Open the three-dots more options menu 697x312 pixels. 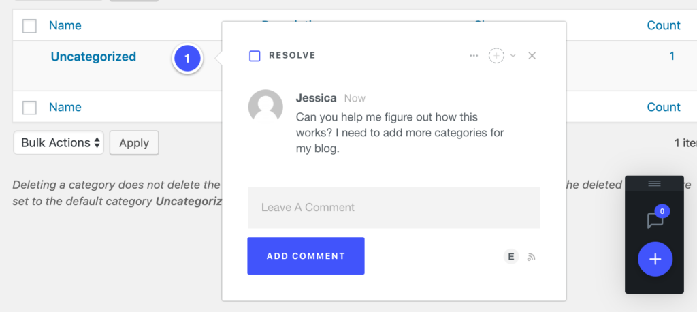tap(474, 56)
